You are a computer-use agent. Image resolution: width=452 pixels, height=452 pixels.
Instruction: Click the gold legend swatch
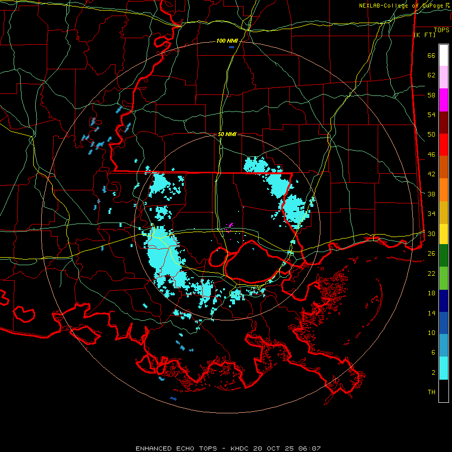[443, 213]
